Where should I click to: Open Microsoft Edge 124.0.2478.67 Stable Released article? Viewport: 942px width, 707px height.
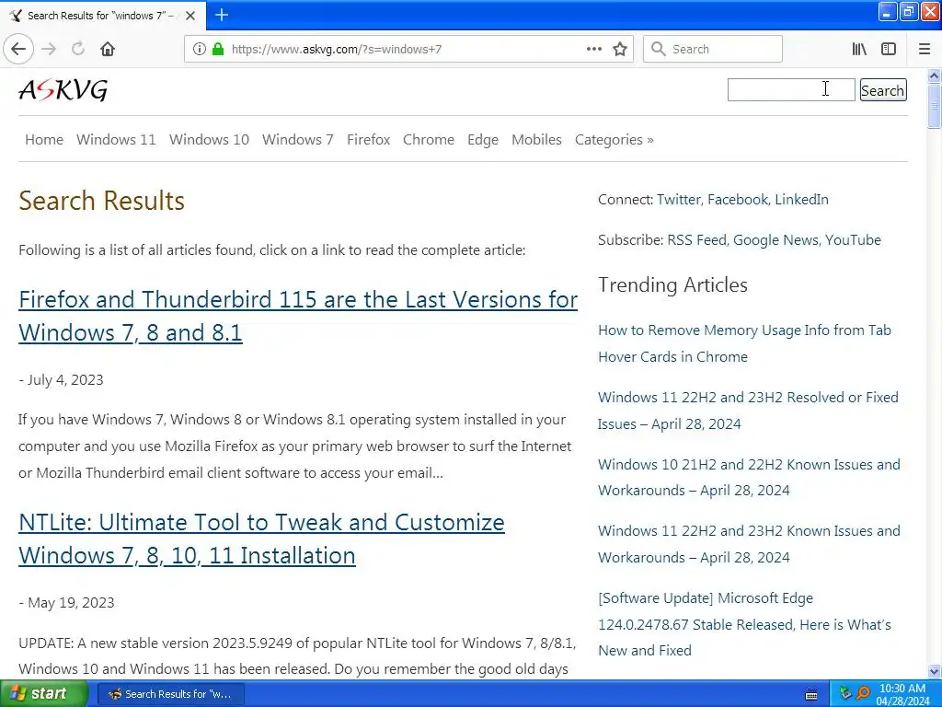[744, 624]
